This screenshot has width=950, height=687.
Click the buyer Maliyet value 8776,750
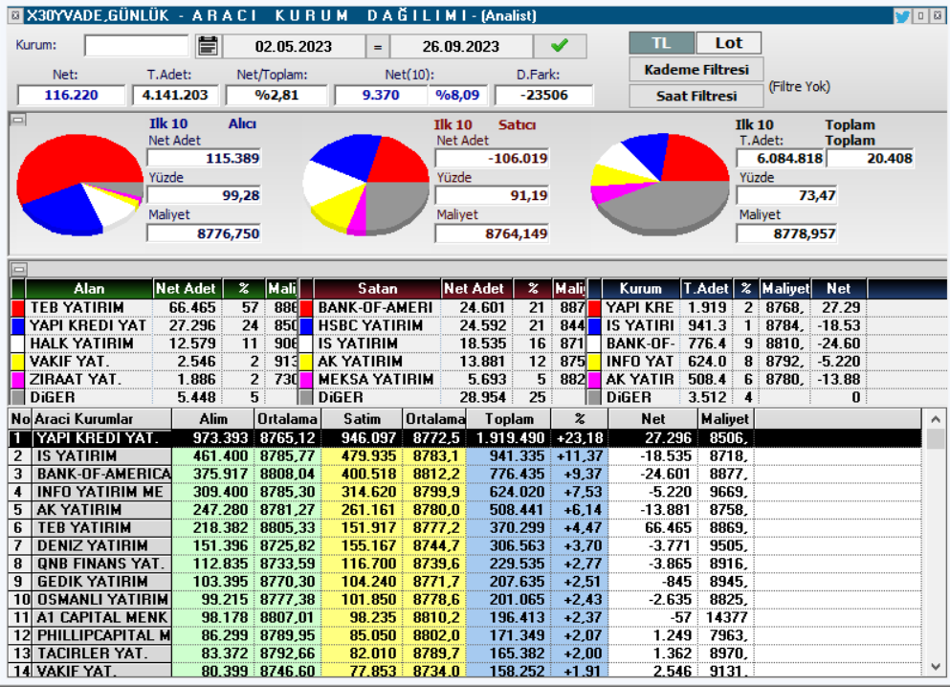pyautogui.click(x=204, y=233)
